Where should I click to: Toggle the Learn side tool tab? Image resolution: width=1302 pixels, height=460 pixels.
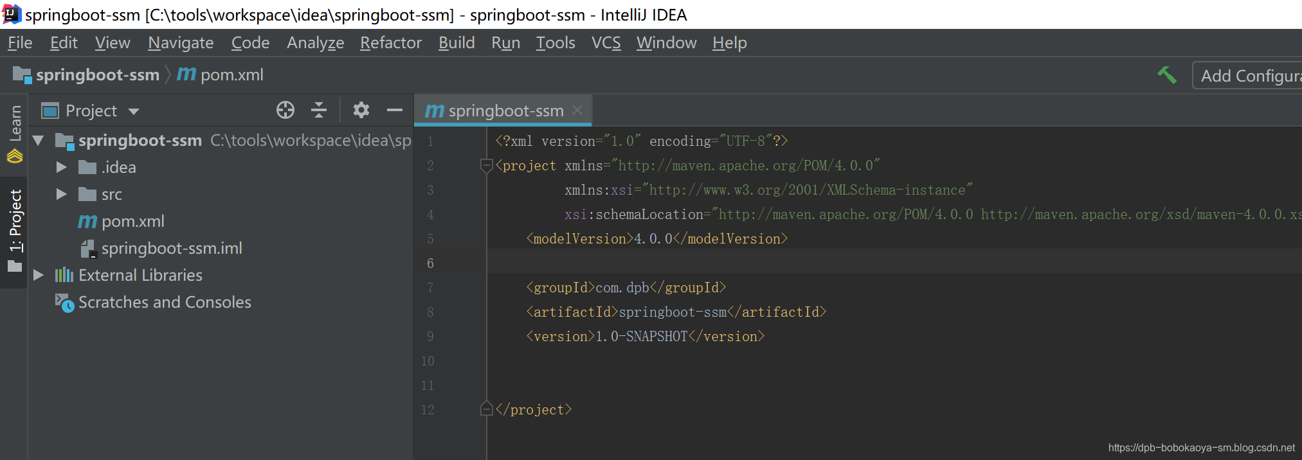[15, 134]
